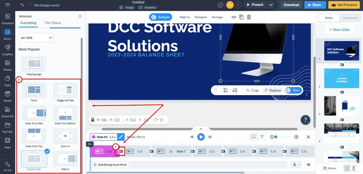The height and width of the screenshot is (174, 363).
Task: Click the Animate button
Action: (161, 17)
